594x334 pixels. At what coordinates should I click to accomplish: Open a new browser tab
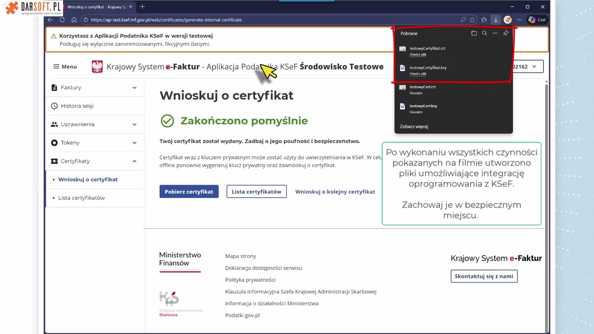click(x=142, y=7)
